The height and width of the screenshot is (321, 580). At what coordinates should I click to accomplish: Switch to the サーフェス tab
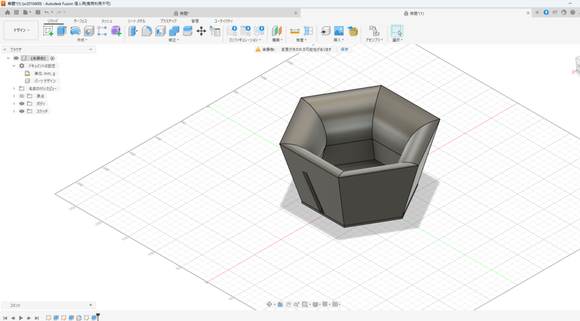pyautogui.click(x=80, y=21)
